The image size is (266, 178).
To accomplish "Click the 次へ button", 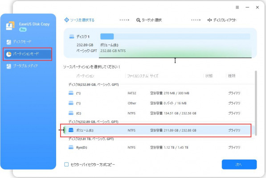I will pos(239,165).
